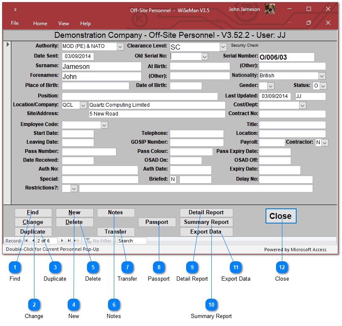This screenshot has height=326, width=342.
Task: Click the John Jameson user avatar
Action: [x=270, y=9]
